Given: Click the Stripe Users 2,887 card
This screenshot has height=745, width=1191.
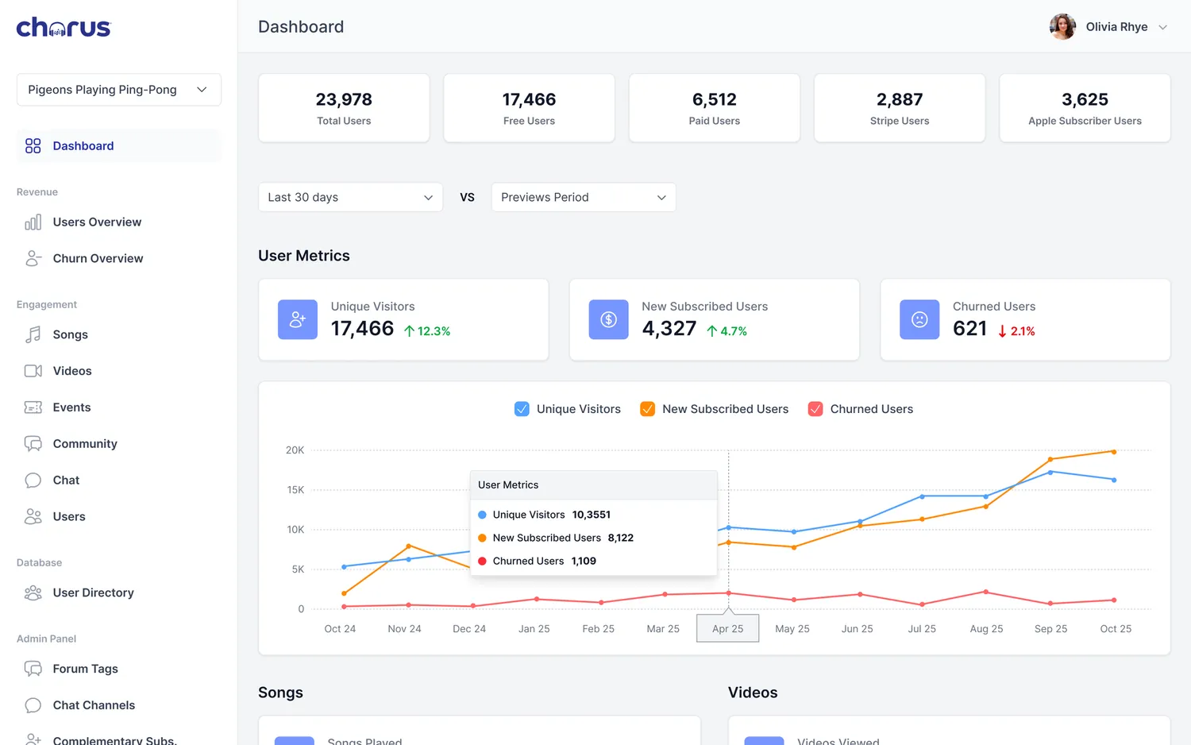Looking at the screenshot, I should coord(900,108).
